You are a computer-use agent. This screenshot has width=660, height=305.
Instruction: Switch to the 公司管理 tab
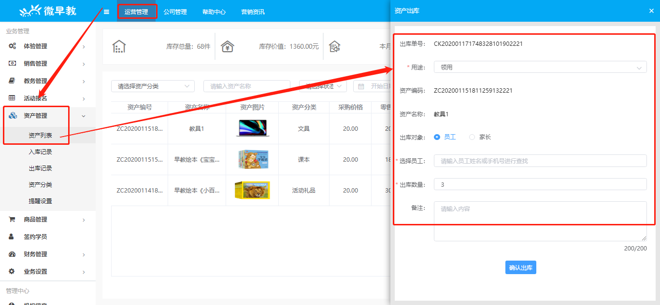(175, 12)
